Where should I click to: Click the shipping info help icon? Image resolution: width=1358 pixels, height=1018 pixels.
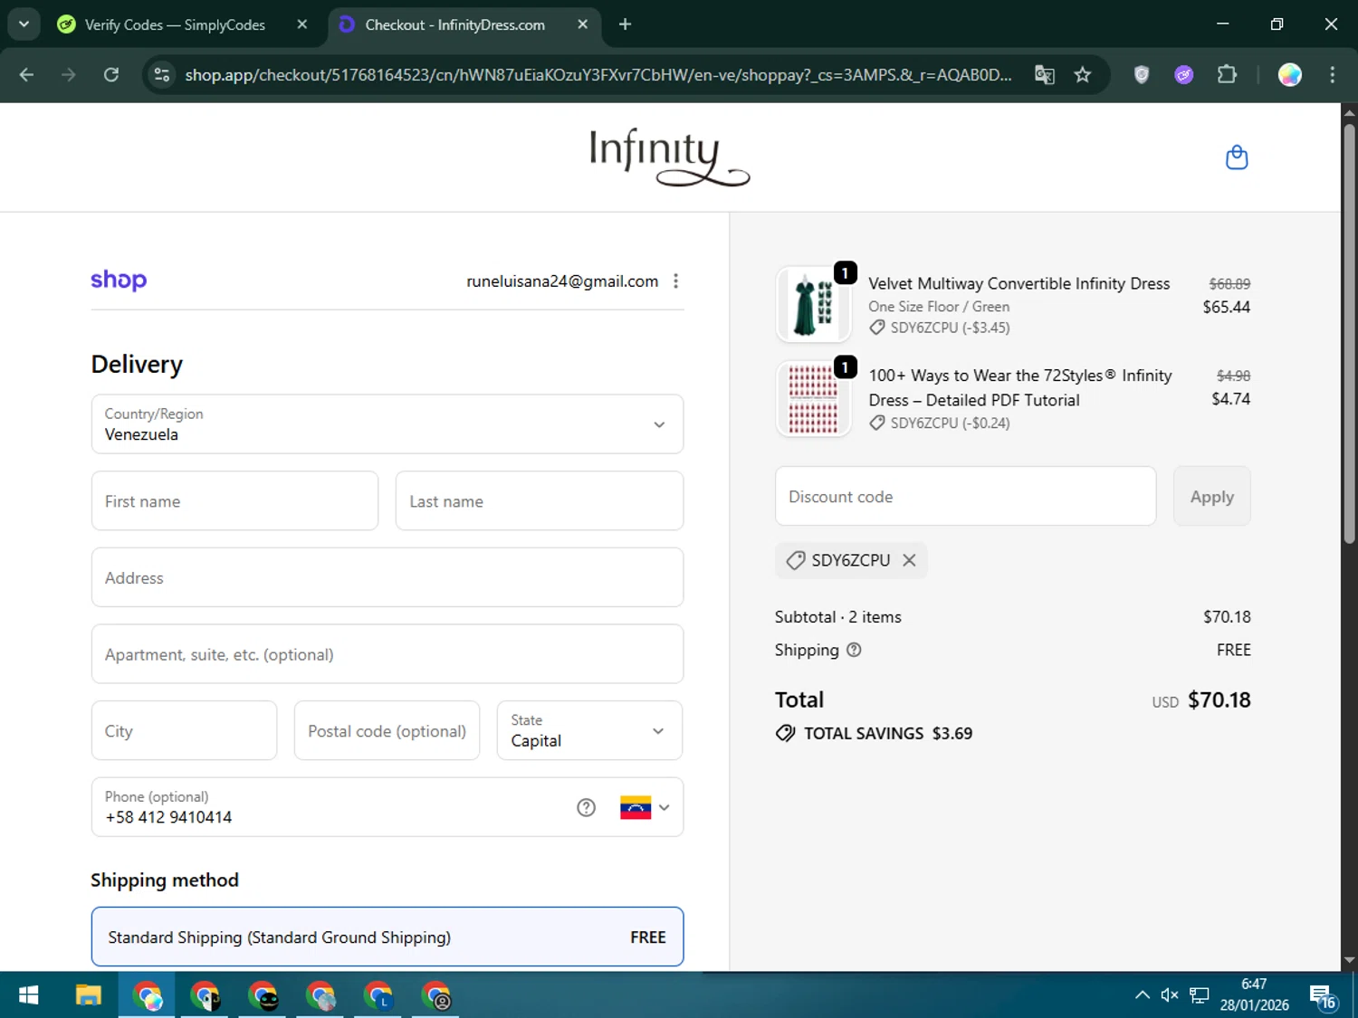coord(854,650)
